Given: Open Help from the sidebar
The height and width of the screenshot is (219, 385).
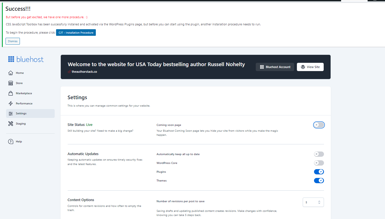Looking at the screenshot, I should point(30,142).
